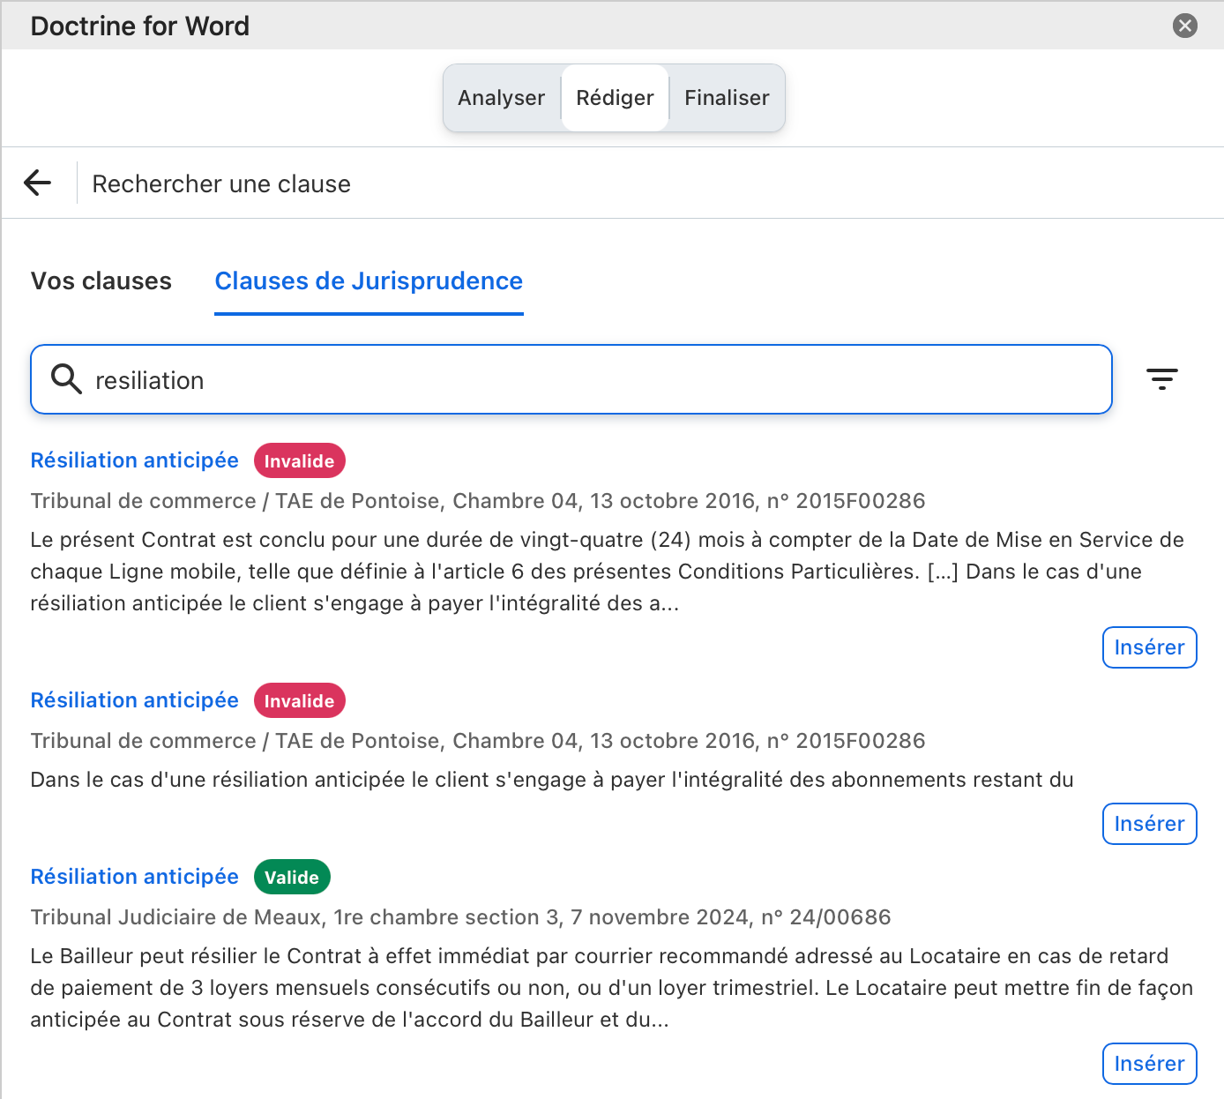Click the filter icon beside the search bar
This screenshot has width=1224, height=1099.
[1163, 379]
